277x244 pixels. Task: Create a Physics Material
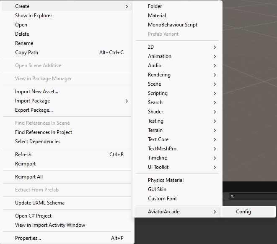177,180
